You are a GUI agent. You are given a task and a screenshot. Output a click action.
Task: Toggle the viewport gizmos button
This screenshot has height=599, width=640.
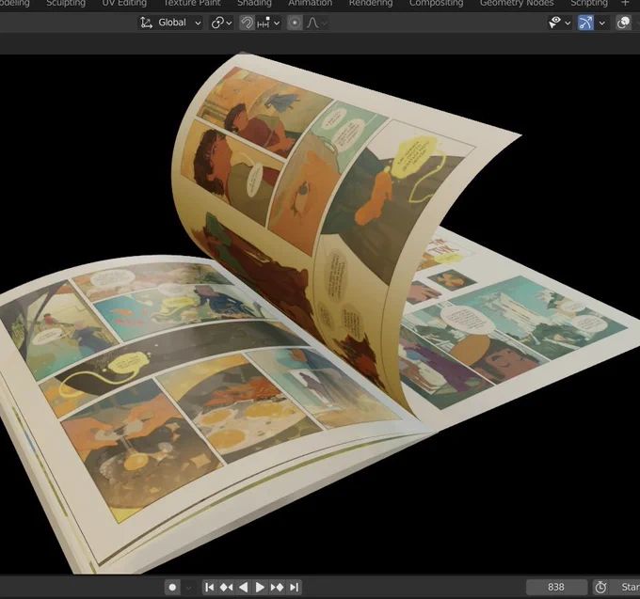coord(585,23)
